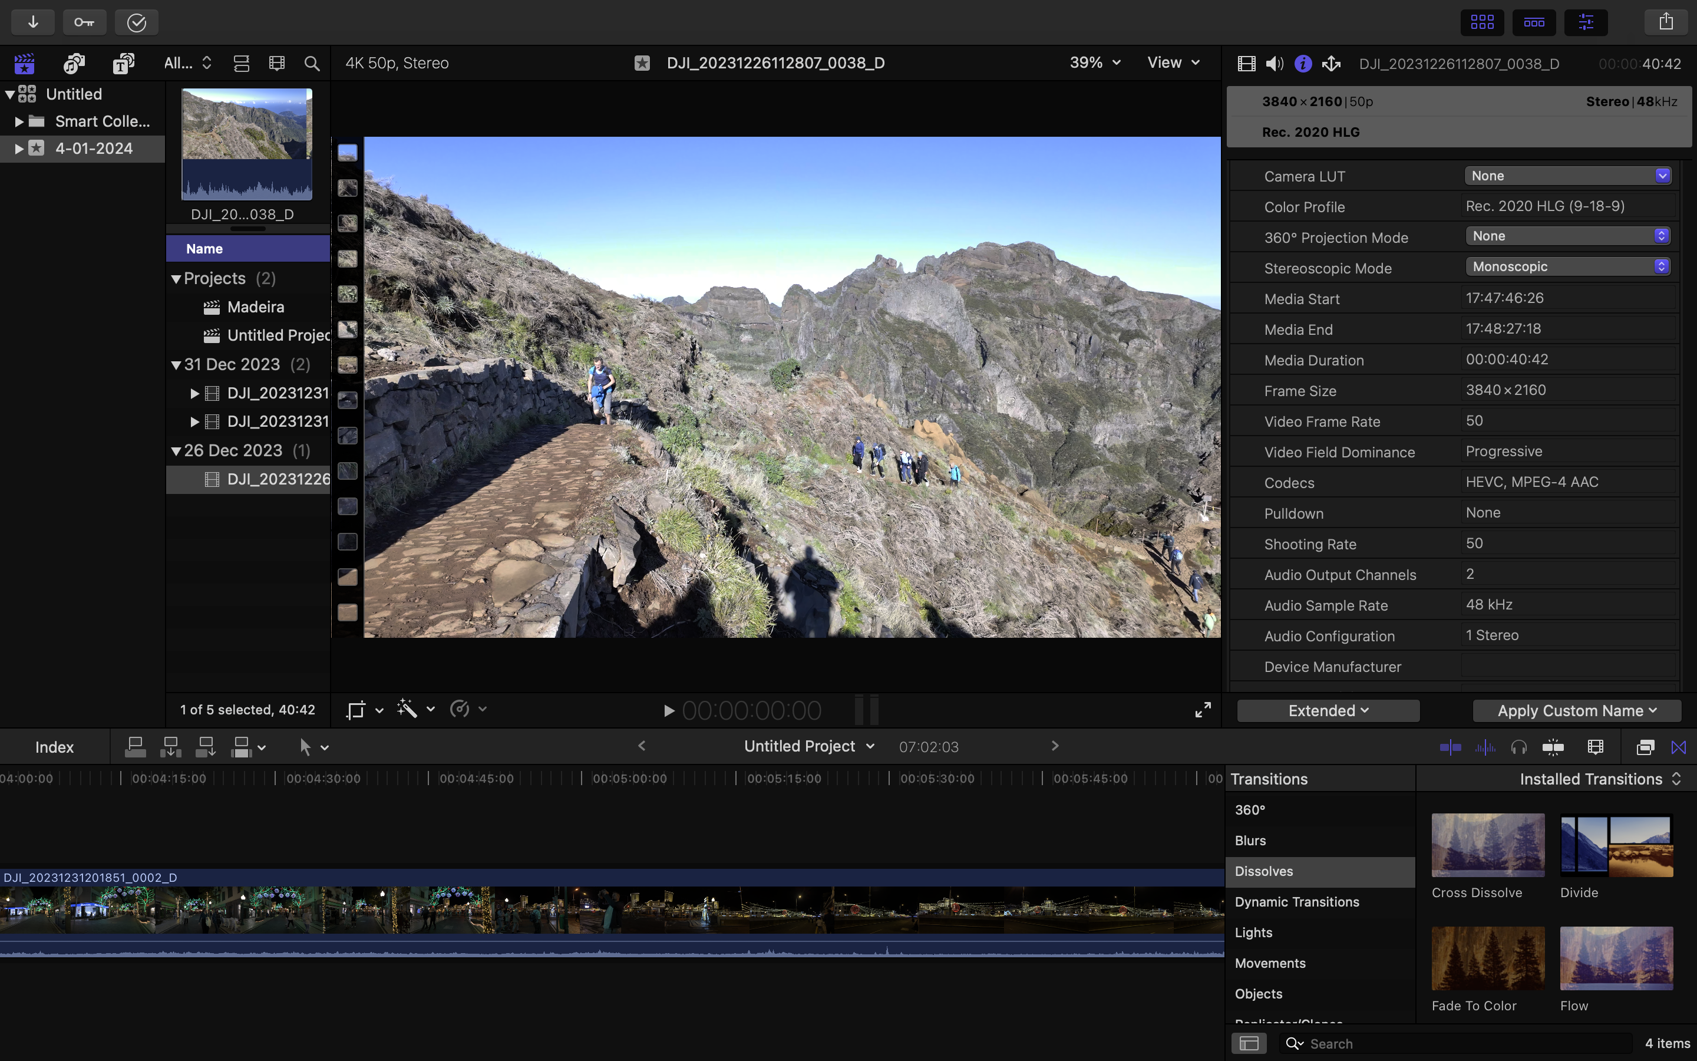The height and width of the screenshot is (1061, 1697).
Task: Open the browser search magnifier
Action: click(x=312, y=63)
